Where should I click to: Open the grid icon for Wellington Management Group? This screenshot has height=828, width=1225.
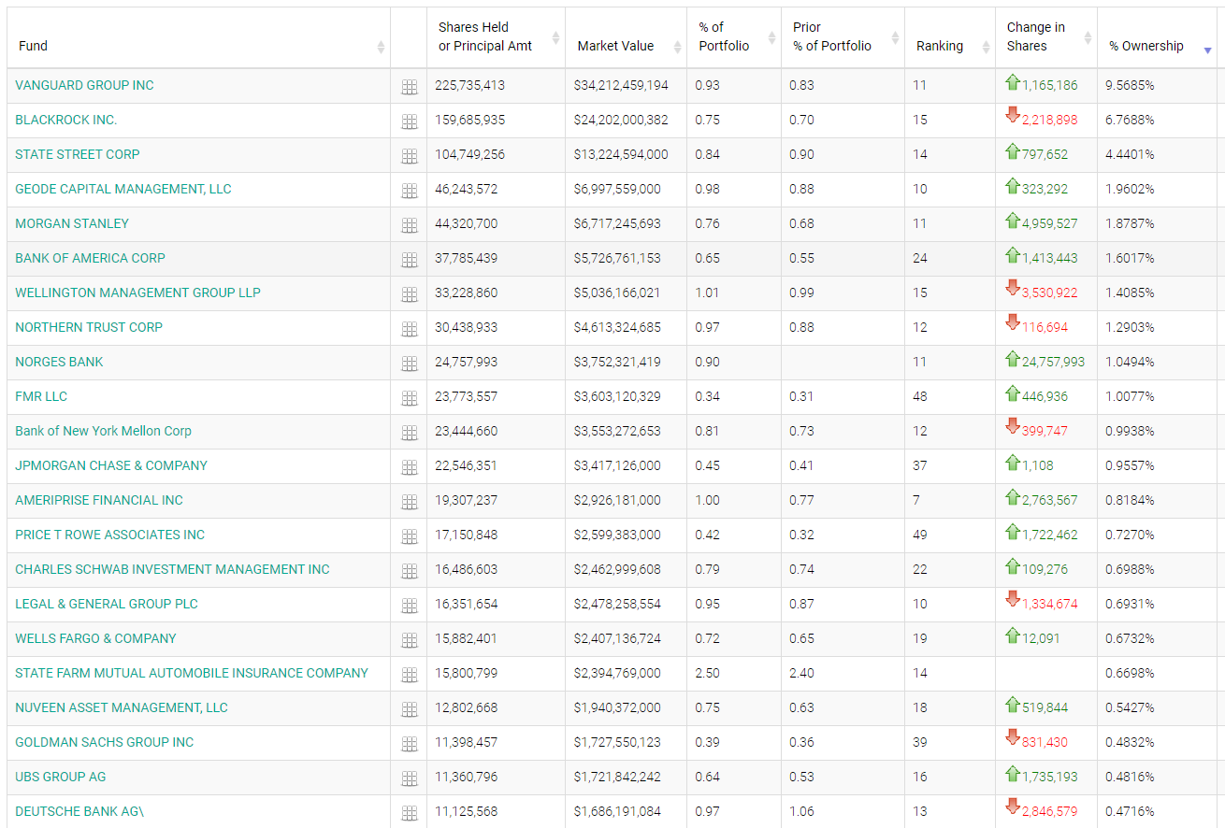409,294
